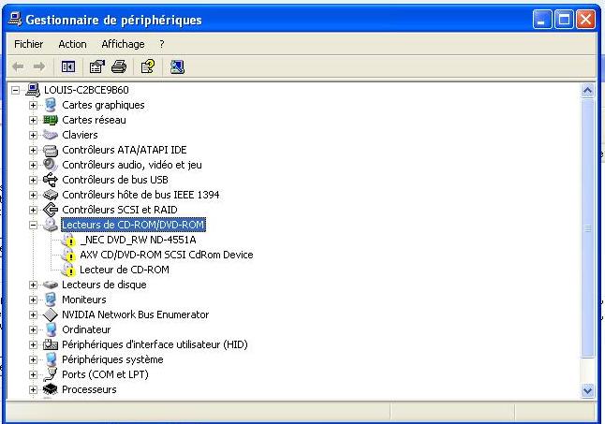
Task: Expand the Contrôleurs SCSI et RAID node
Action: 34,210
